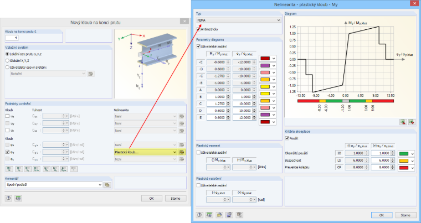421x223 pixels.
Task: Enable Uživatelské zadání under Plastický moment
Action: pyautogui.click(x=199, y=152)
